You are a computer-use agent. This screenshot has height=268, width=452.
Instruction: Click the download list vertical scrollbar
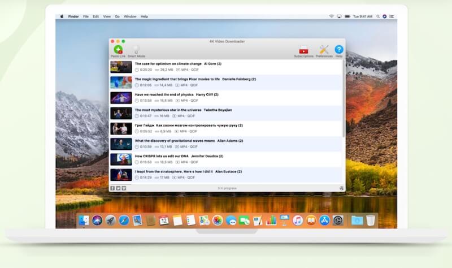click(344, 98)
